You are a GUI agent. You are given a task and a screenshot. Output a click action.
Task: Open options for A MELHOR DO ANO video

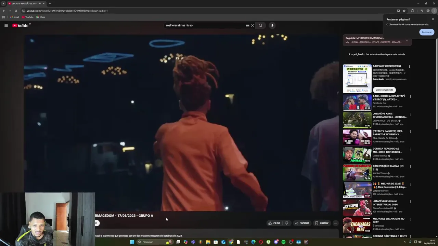(410, 97)
